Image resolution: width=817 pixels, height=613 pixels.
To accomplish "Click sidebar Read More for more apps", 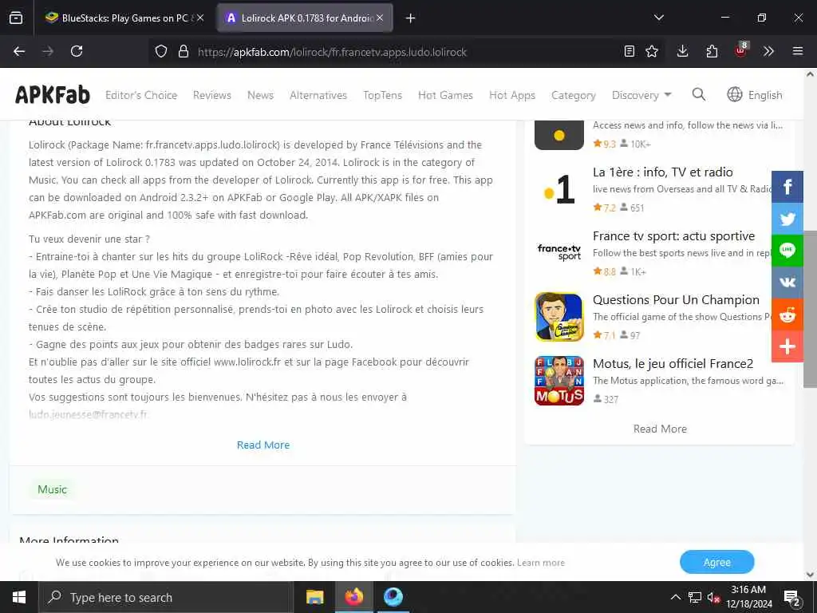I will 660,429.
